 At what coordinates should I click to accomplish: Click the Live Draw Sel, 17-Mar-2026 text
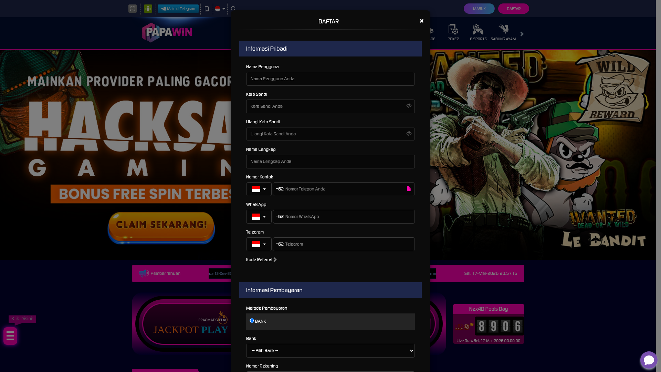[489, 341]
